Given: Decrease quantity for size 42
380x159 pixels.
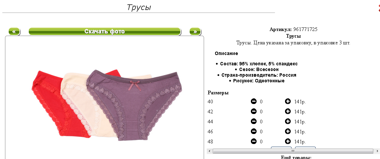Looking at the screenshot, I should click(254, 111).
